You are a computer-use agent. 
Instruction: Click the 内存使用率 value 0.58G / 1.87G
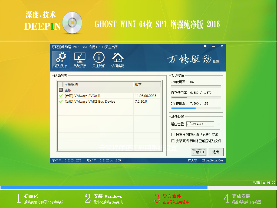pos(201,93)
